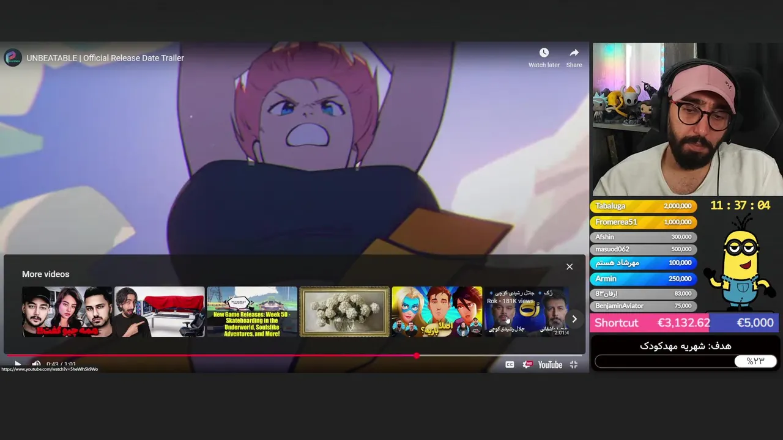Click the streamer webcam feed
The image size is (783, 440).
(688, 119)
